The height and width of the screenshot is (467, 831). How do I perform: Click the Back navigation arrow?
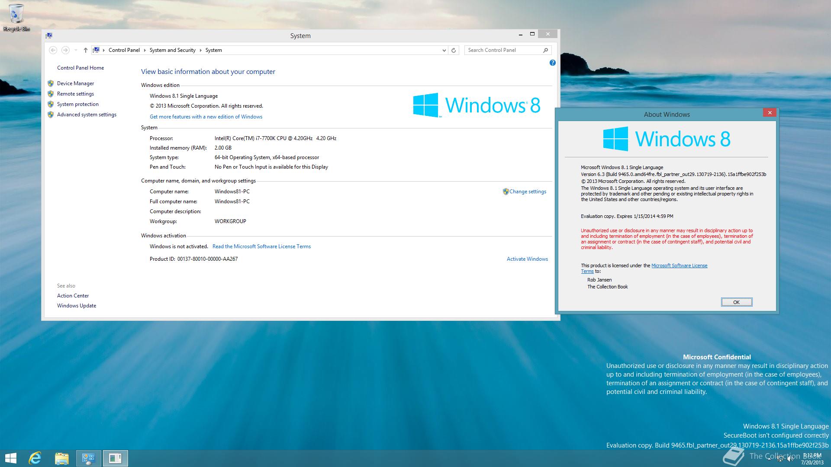coord(53,50)
